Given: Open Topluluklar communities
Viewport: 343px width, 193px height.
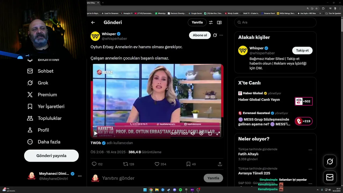Looking at the screenshot, I should [44, 118].
